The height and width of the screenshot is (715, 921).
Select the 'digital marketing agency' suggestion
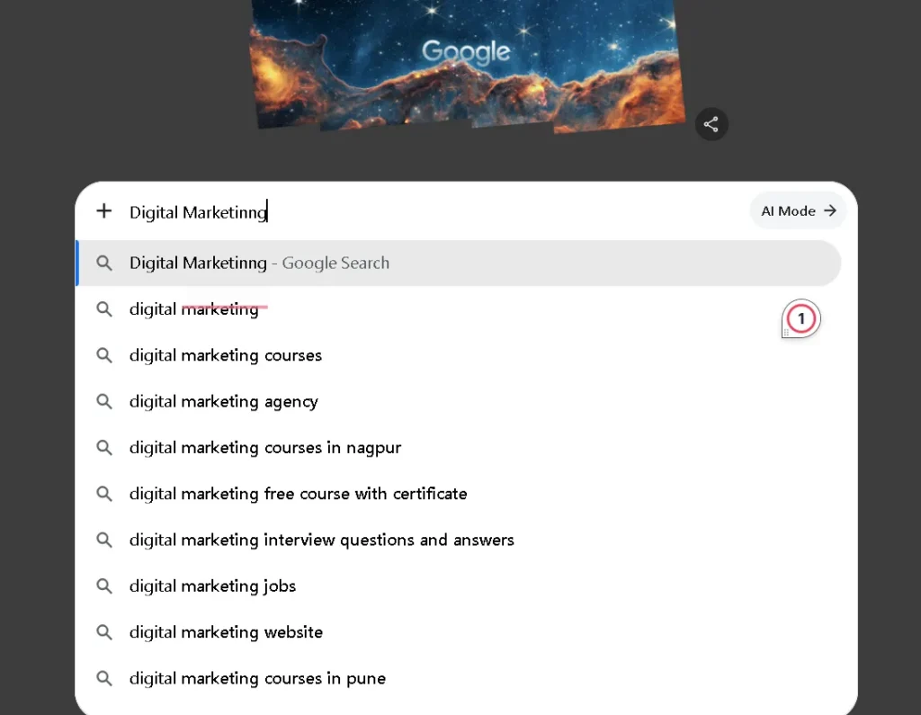click(458, 401)
